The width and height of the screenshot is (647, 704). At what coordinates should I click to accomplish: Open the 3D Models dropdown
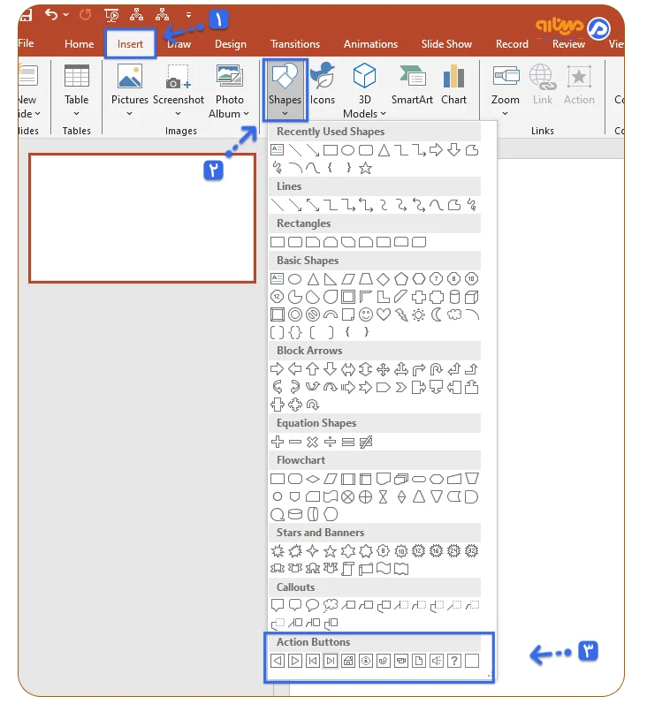coord(364,91)
